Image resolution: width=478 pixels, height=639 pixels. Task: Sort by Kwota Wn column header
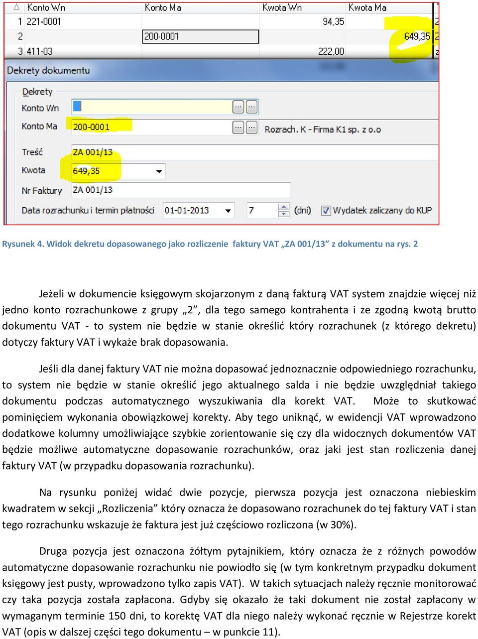pyautogui.click(x=282, y=7)
